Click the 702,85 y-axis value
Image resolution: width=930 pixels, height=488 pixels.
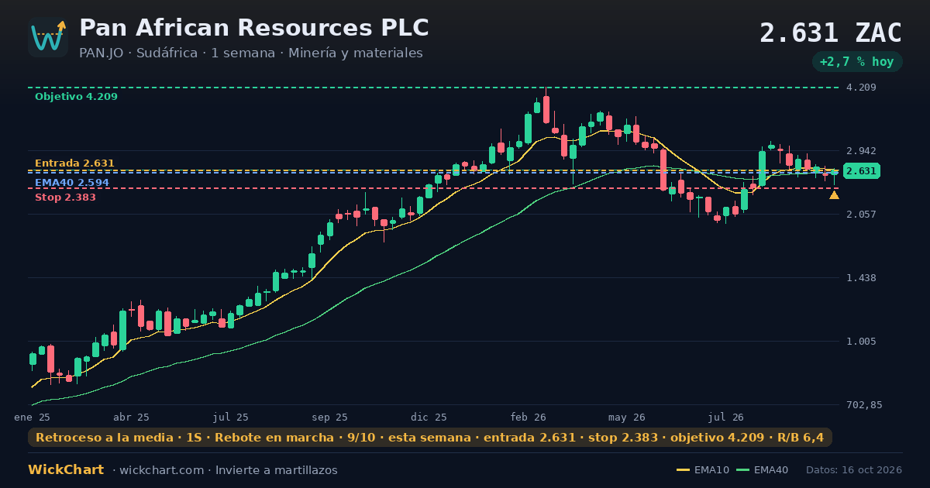pos(864,405)
